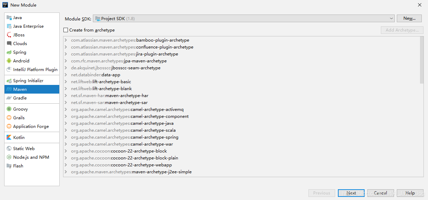The image size is (428, 200).
Task: Select Gradle module type label
Action: 20,98
